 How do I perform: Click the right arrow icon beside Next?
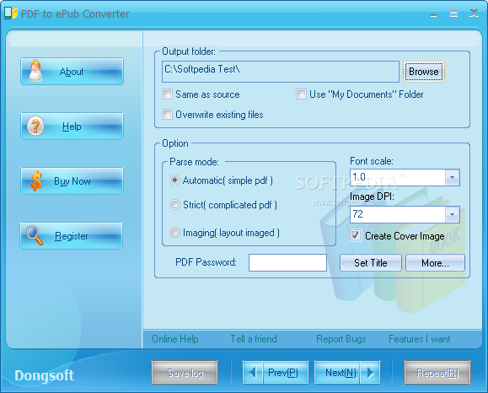click(370, 373)
